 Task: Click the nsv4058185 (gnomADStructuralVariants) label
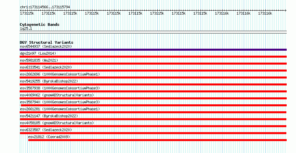(57, 123)
